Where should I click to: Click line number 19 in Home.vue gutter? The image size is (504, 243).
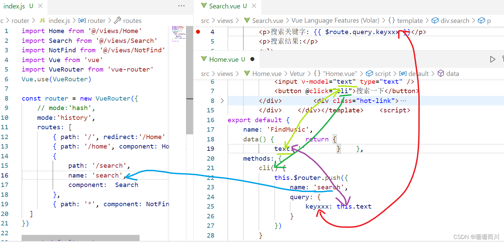pyautogui.click(x=210, y=148)
